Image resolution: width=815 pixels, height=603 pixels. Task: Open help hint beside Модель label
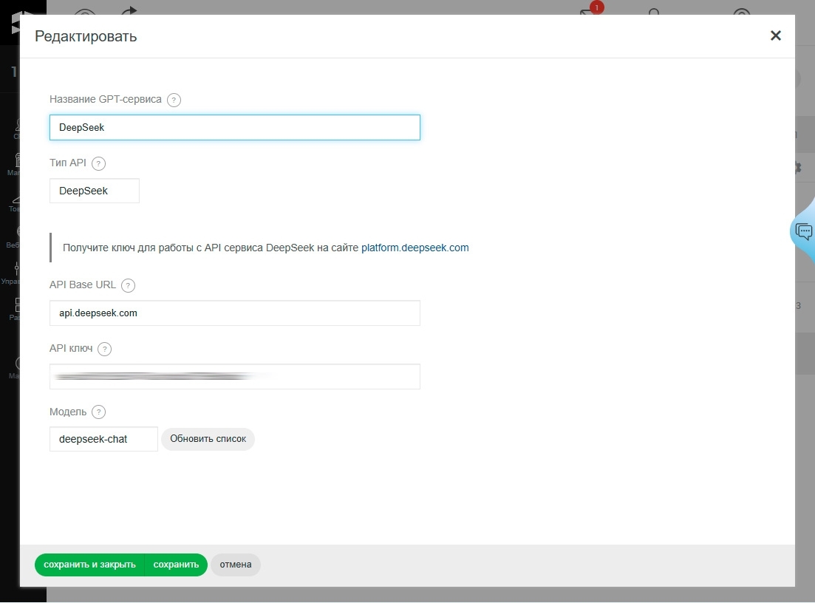(x=99, y=412)
